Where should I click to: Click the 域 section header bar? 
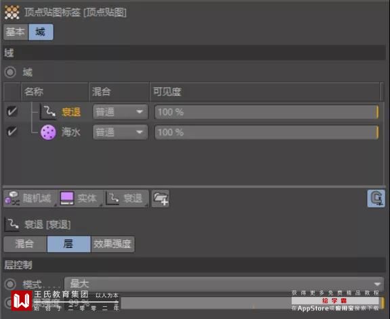coord(194,53)
